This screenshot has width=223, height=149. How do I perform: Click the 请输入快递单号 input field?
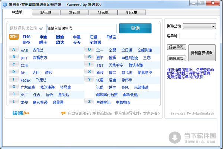click(x=82, y=28)
